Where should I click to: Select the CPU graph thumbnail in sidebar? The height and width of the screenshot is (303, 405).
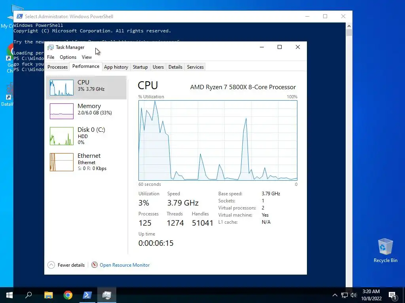coord(61,88)
